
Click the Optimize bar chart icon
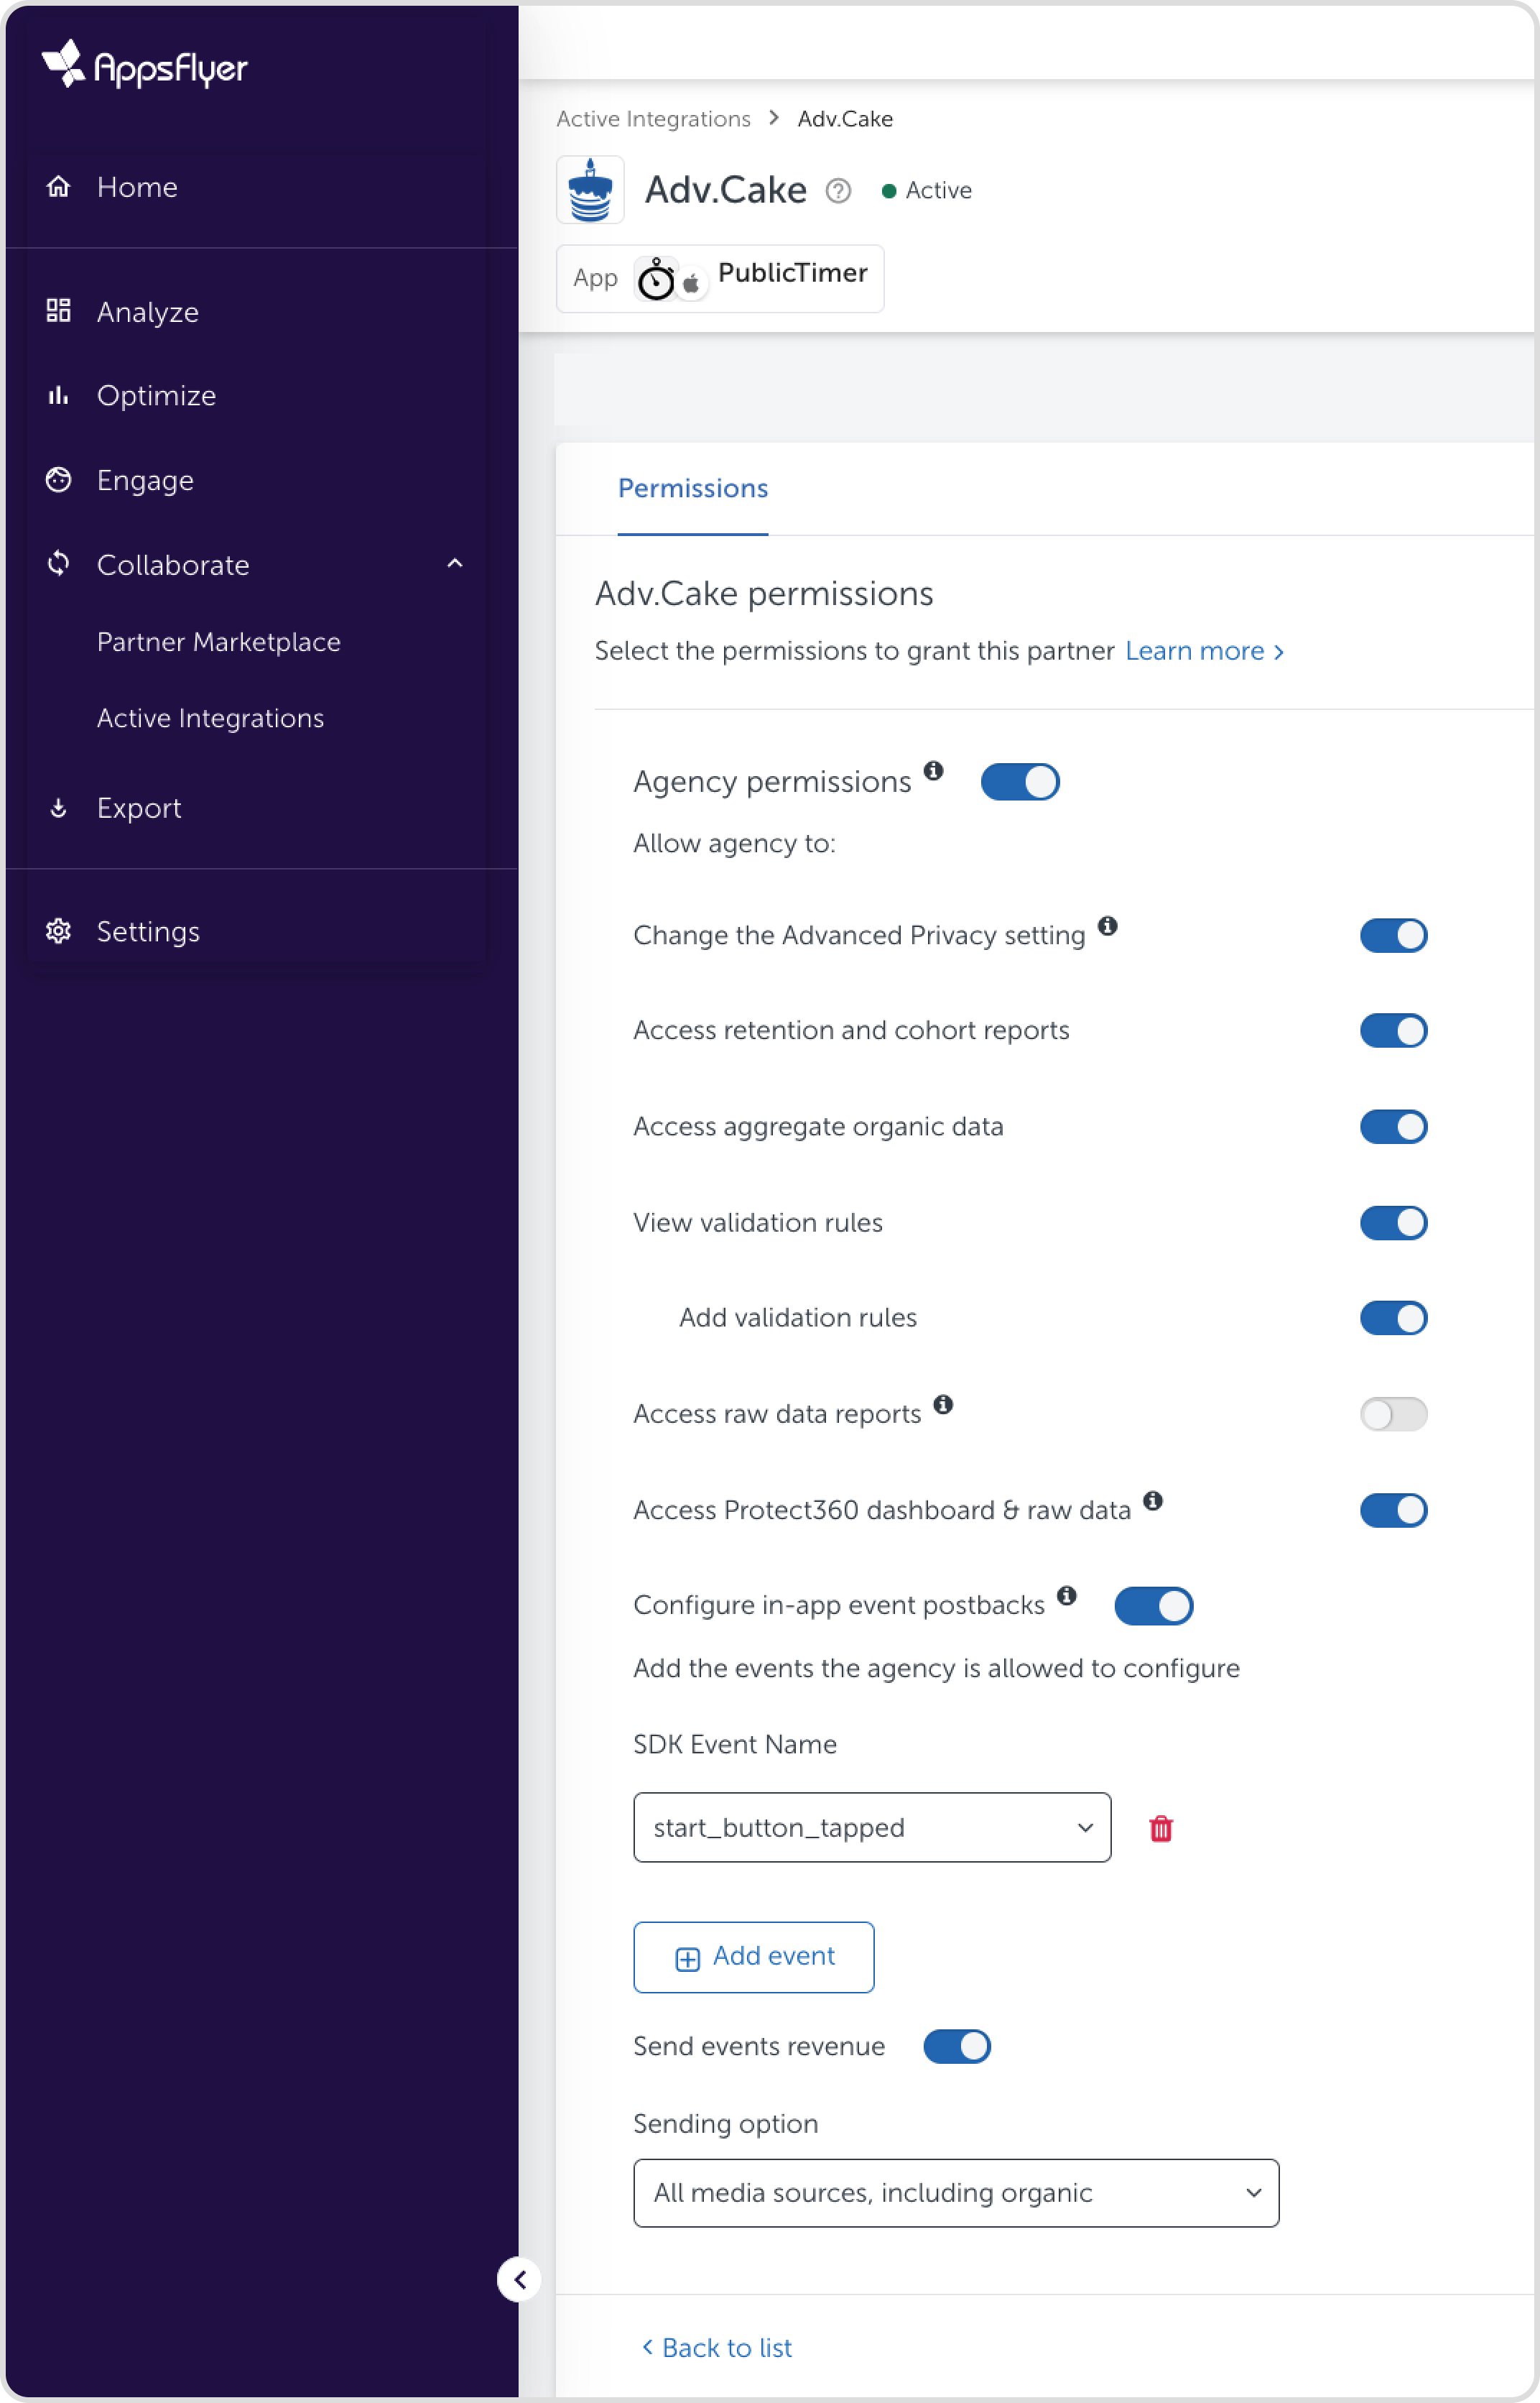tap(59, 395)
